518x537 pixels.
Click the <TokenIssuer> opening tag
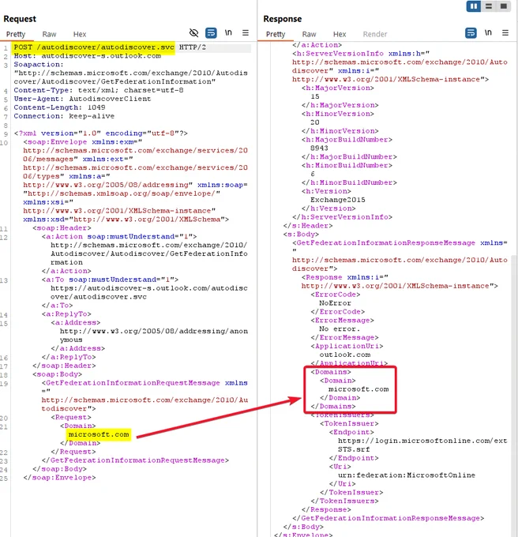pyautogui.click(x=349, y=423)
